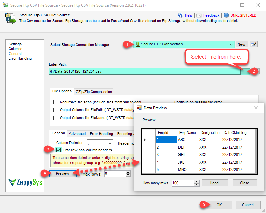266x213 pixels.
Task: Click the Load button in Data Preview
Action: click(215, 183)
